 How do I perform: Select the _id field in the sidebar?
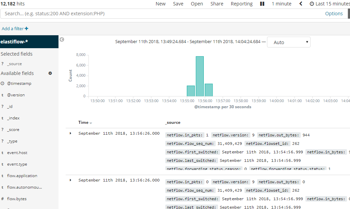(x=10, y=107)
